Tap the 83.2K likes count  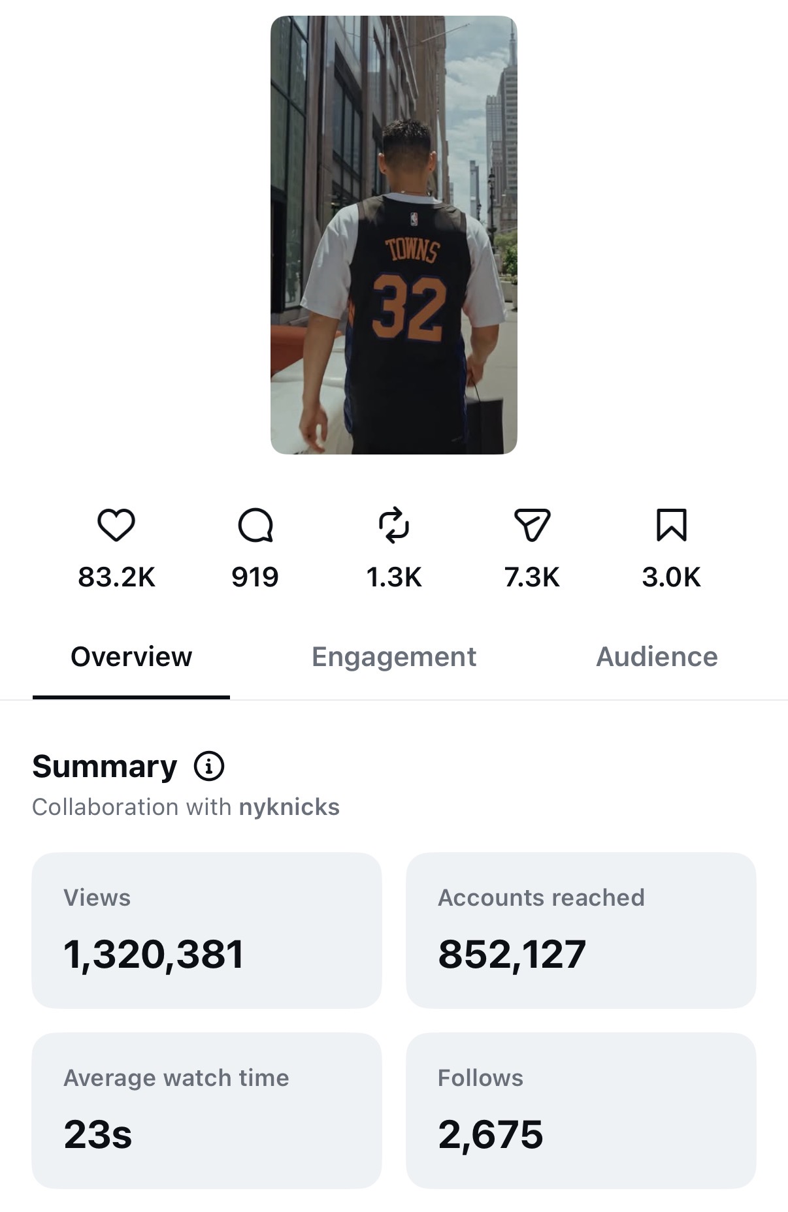(116, 577)
